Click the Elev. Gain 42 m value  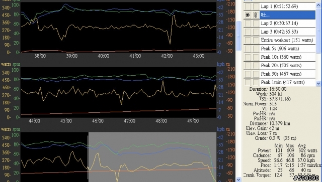(x=274, y=128)
